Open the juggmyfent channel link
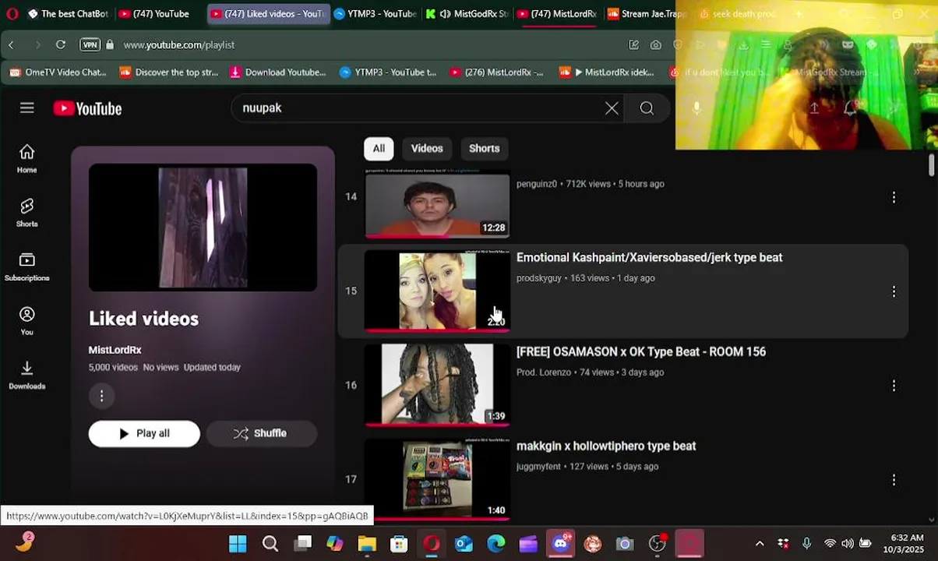The height and width of the screenshot is (561, 938). click(x=538, y=467)
